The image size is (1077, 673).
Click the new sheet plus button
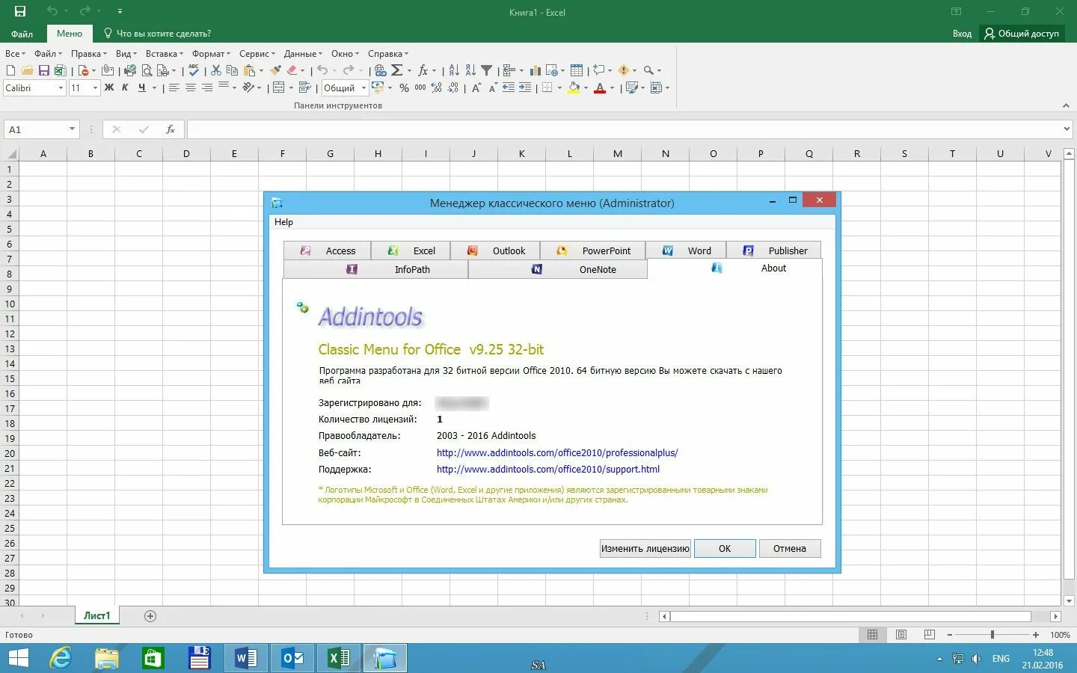point(150,616)
